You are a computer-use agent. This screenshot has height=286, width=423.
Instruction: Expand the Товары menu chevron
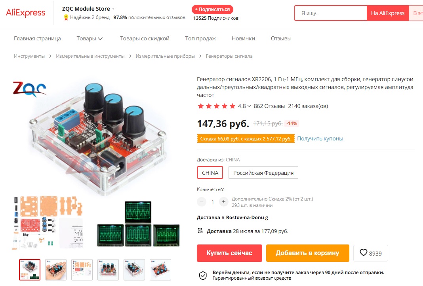pos(100,38)
